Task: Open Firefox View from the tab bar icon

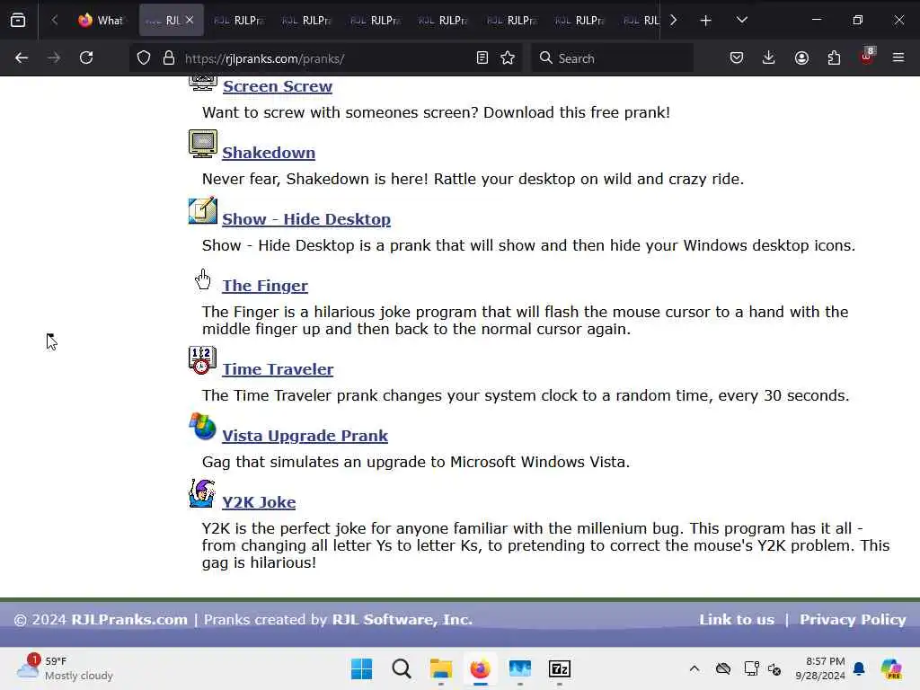Action: pos(18,21)
